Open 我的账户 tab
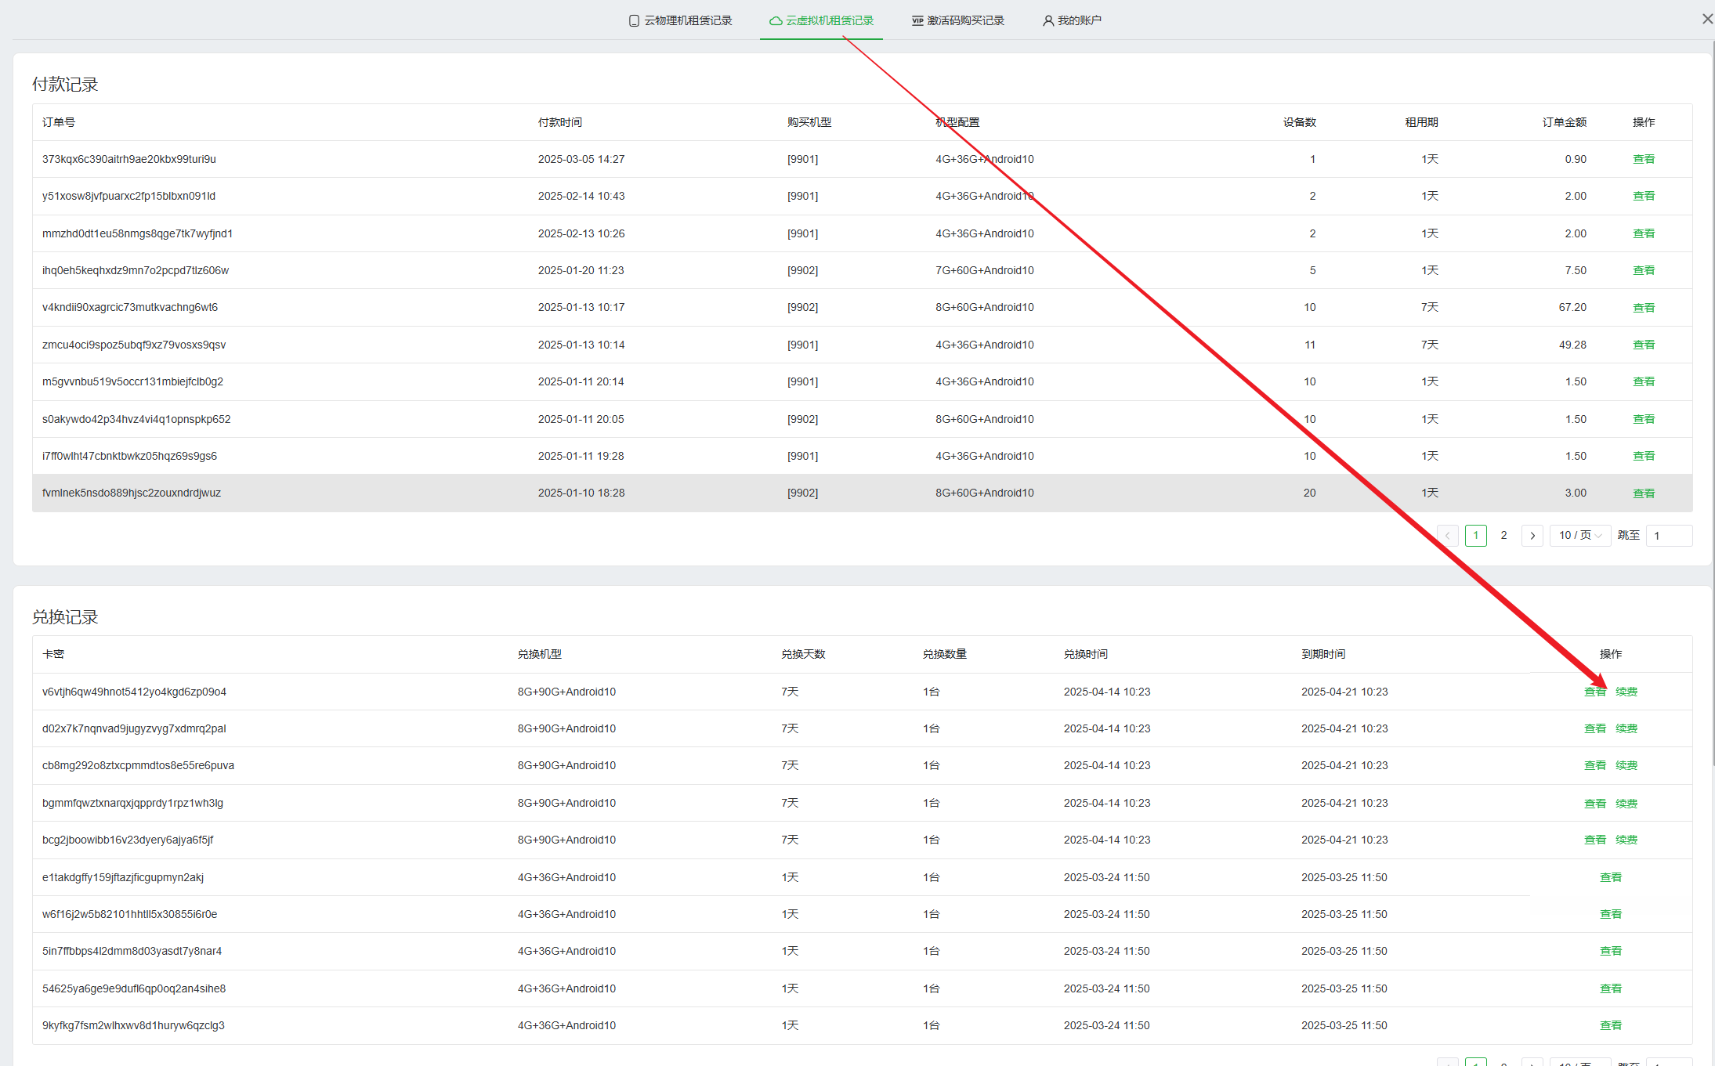This screenshot has height=1066, width=1715. (1071, 20)
